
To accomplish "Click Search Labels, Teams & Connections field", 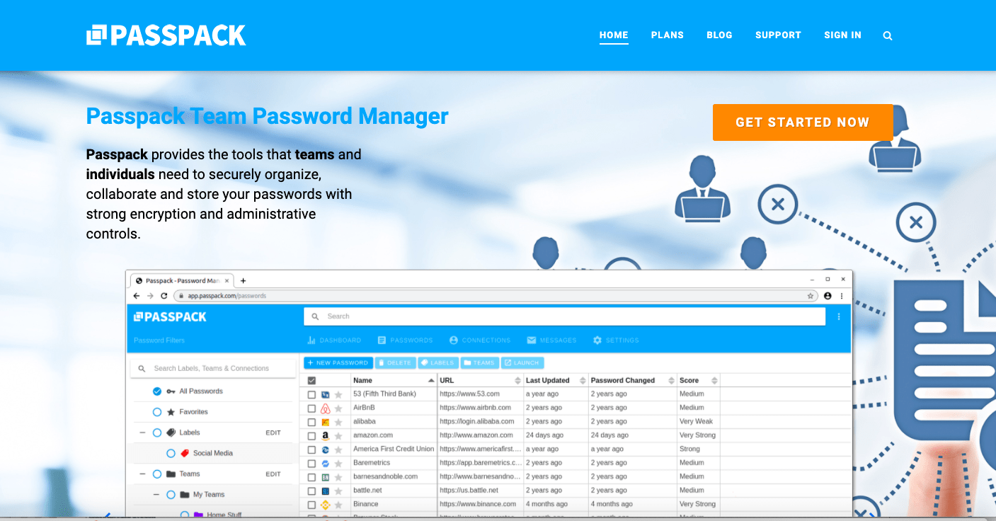I will pos(213,368).
